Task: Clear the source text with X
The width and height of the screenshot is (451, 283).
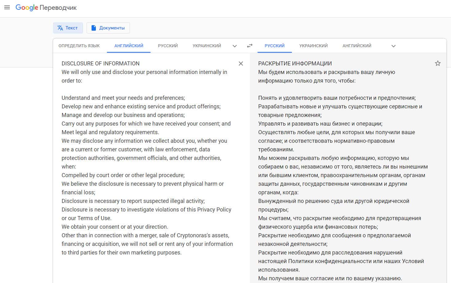Action: pos(241,64)
